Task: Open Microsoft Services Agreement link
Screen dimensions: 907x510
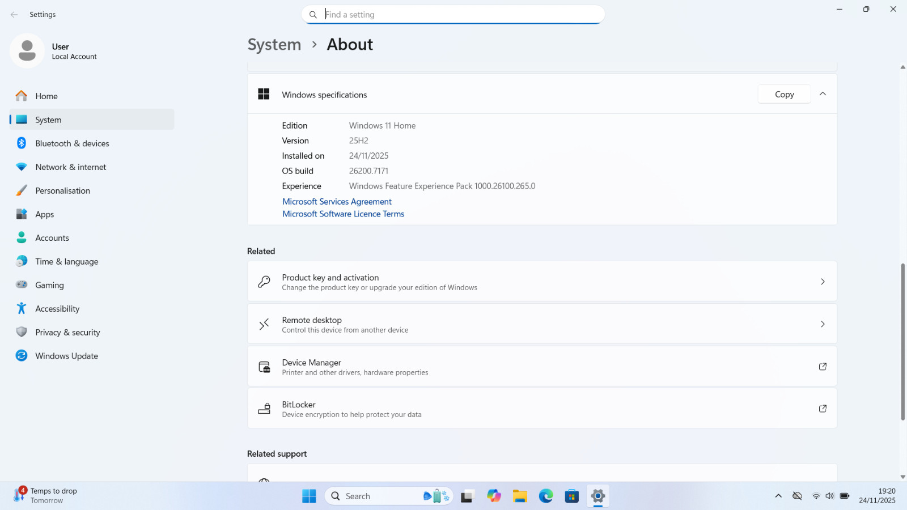Action: (x=337, y=202)
